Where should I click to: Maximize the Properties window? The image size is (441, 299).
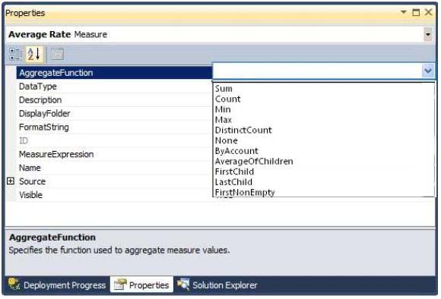coord(416,12)
